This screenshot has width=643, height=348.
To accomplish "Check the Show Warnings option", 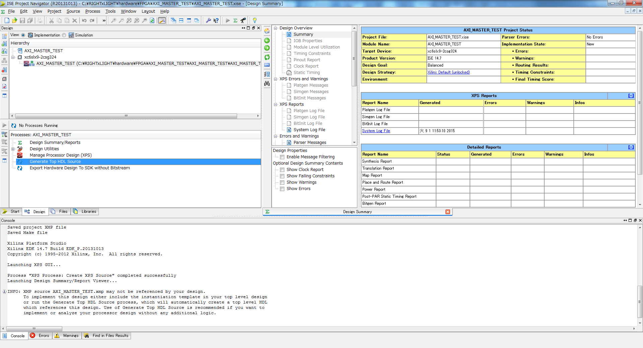I will click(282, 182).
